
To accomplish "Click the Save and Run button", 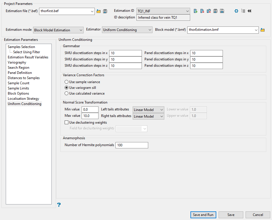I will (x=203, y=215).
